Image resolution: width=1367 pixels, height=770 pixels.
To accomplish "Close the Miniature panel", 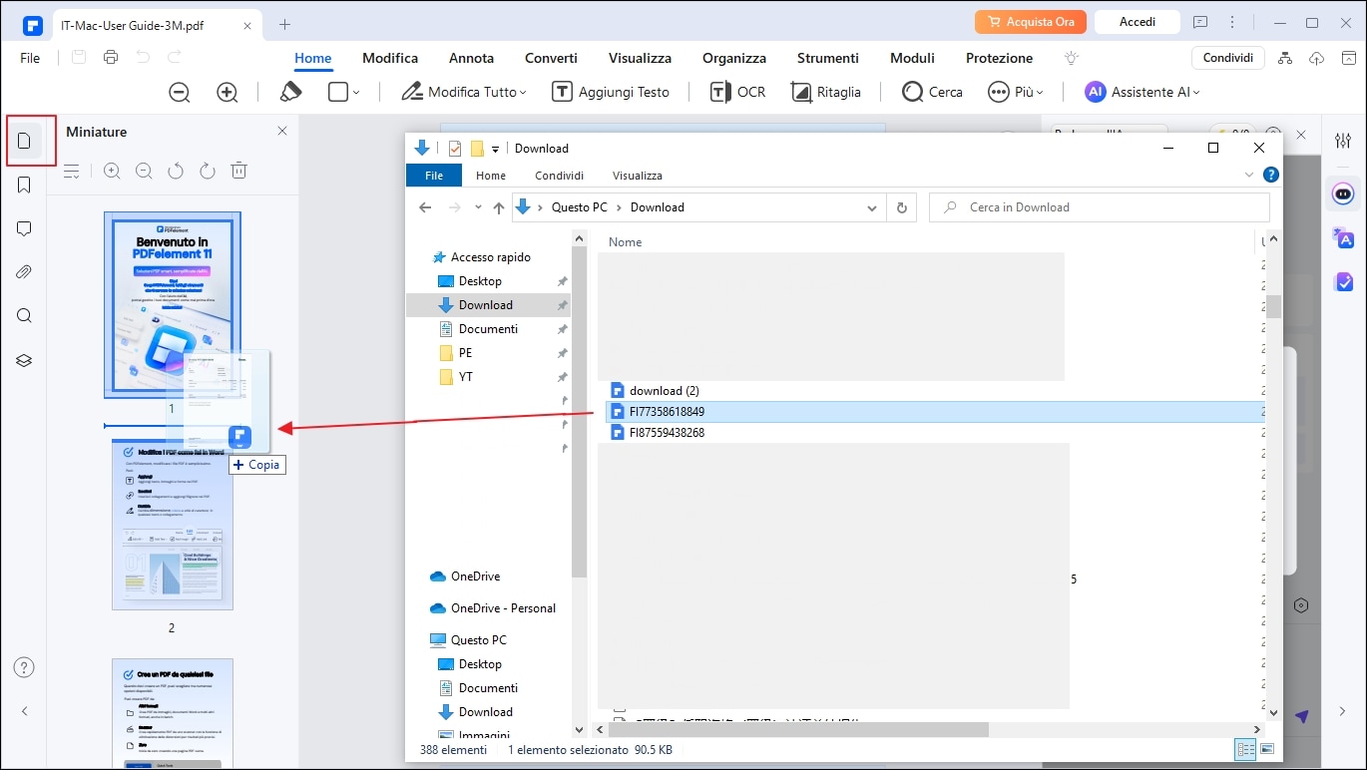I will tap(282, 131).
